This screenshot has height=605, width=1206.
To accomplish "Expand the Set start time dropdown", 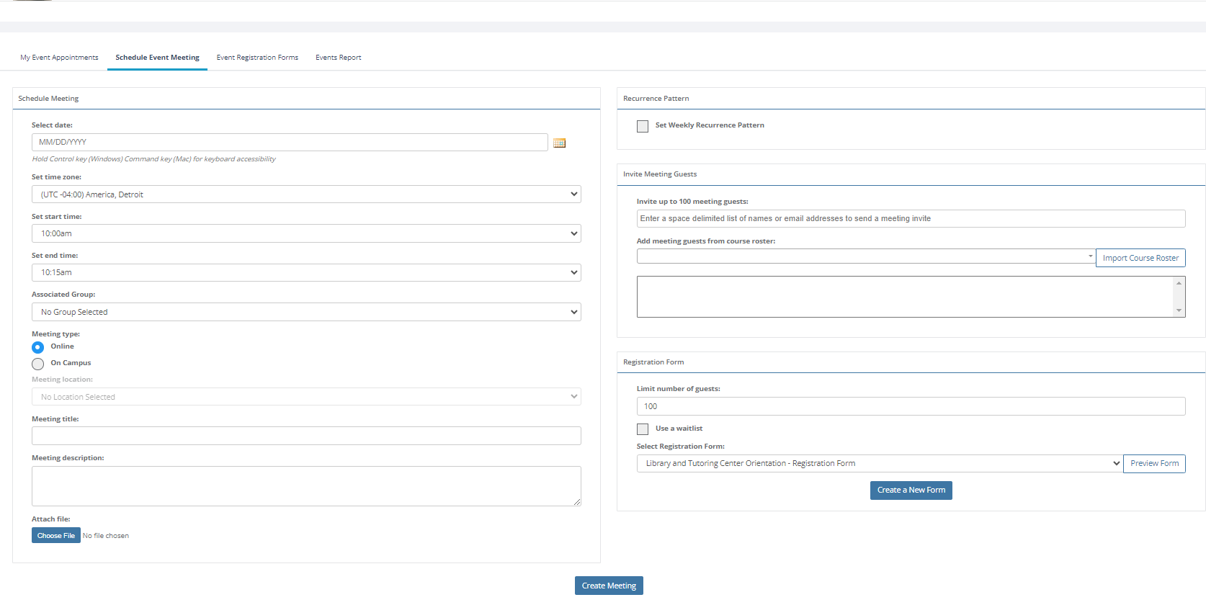I will [306, 233].
